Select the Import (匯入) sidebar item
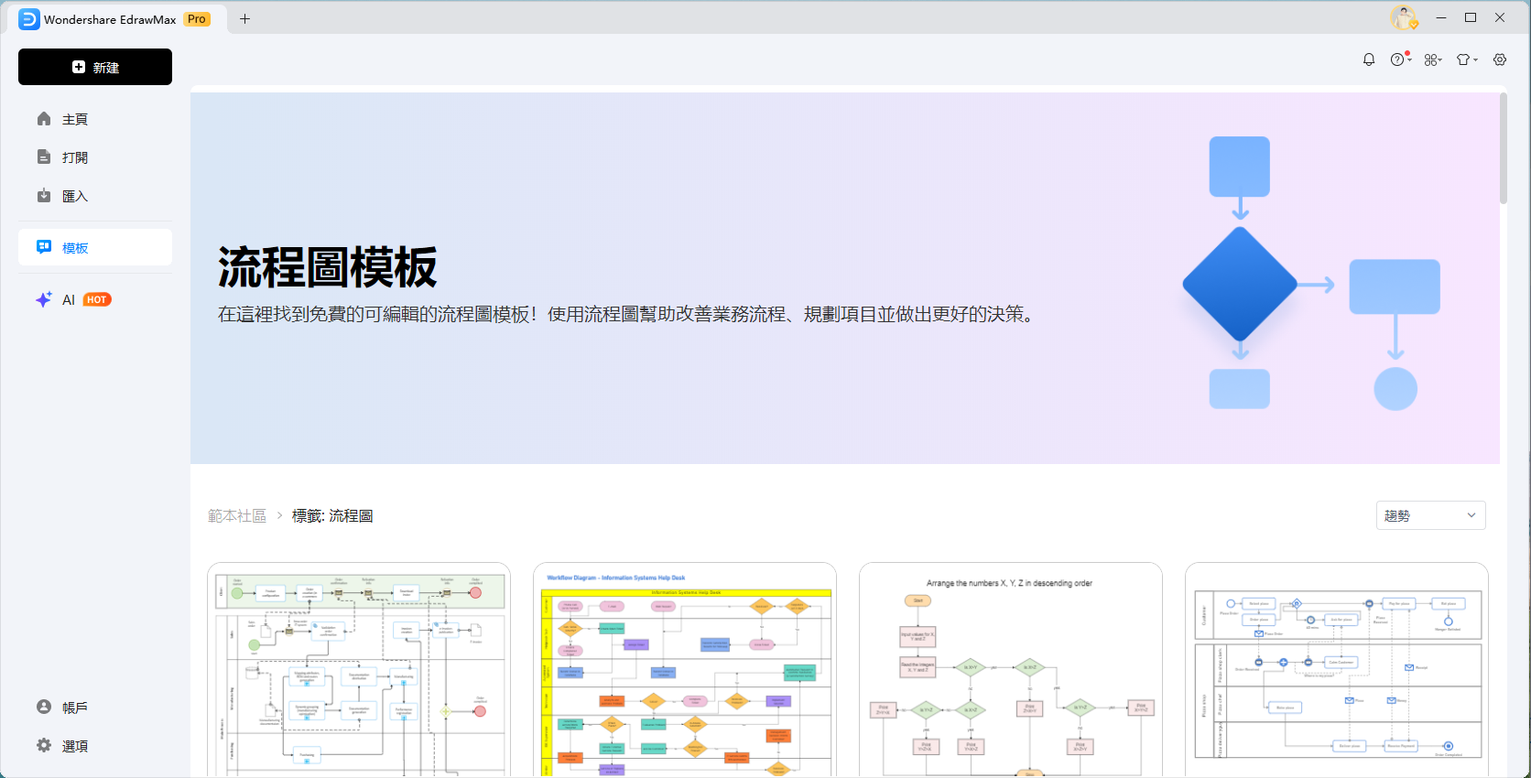 click(95, 196)
